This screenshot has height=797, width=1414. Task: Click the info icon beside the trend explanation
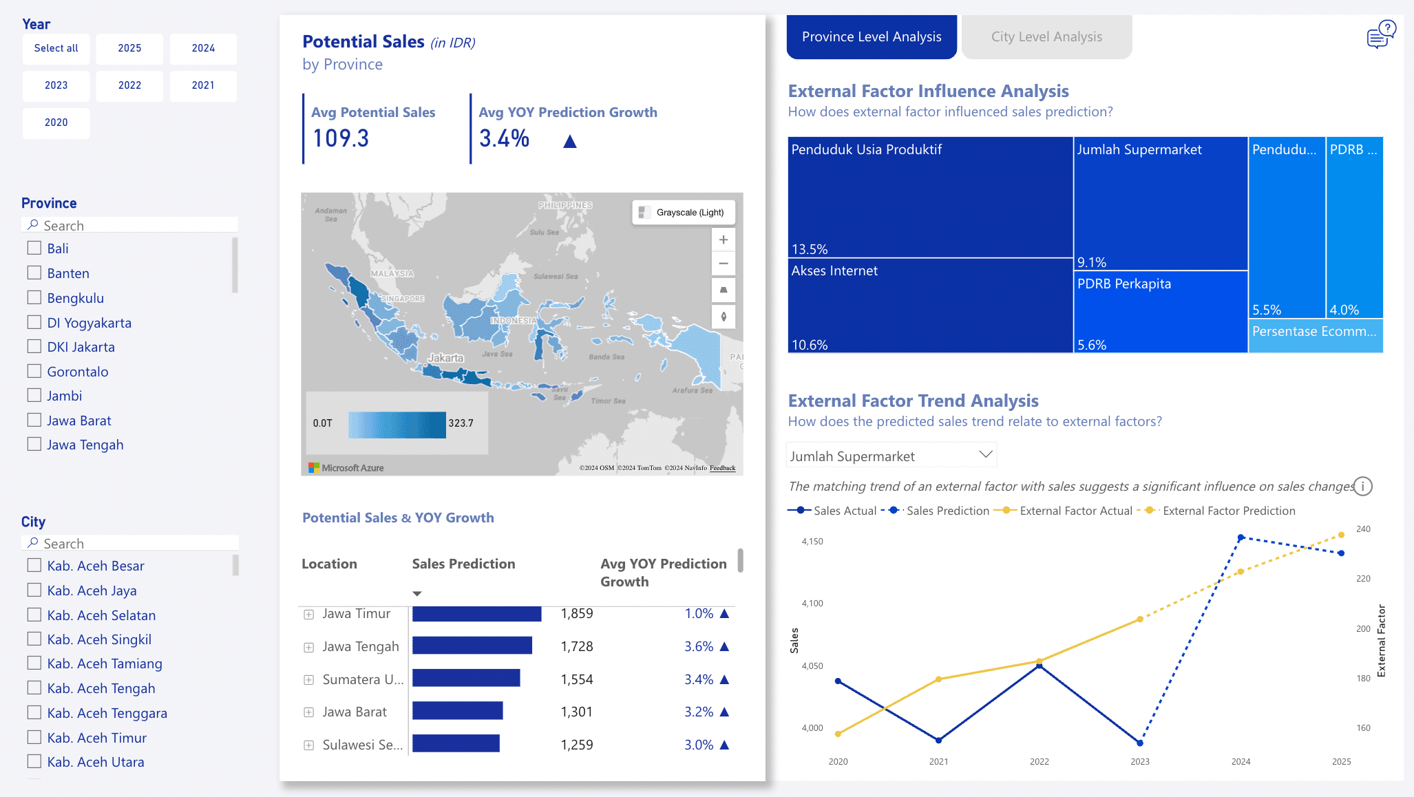[1363, 487]
